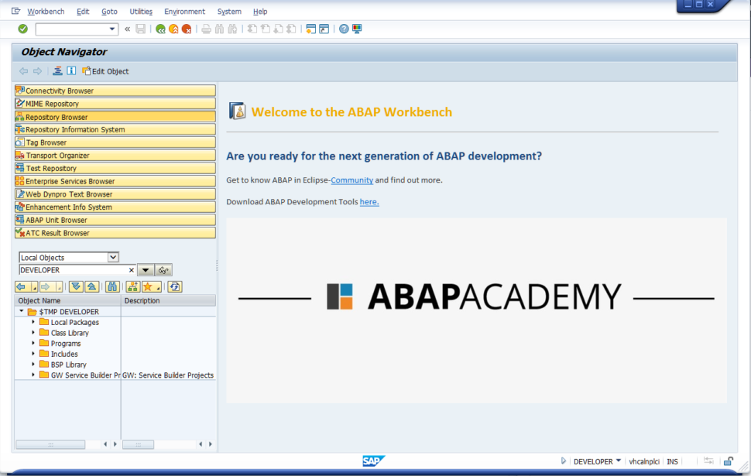Click the Previous Page icon

click(266, 29)
